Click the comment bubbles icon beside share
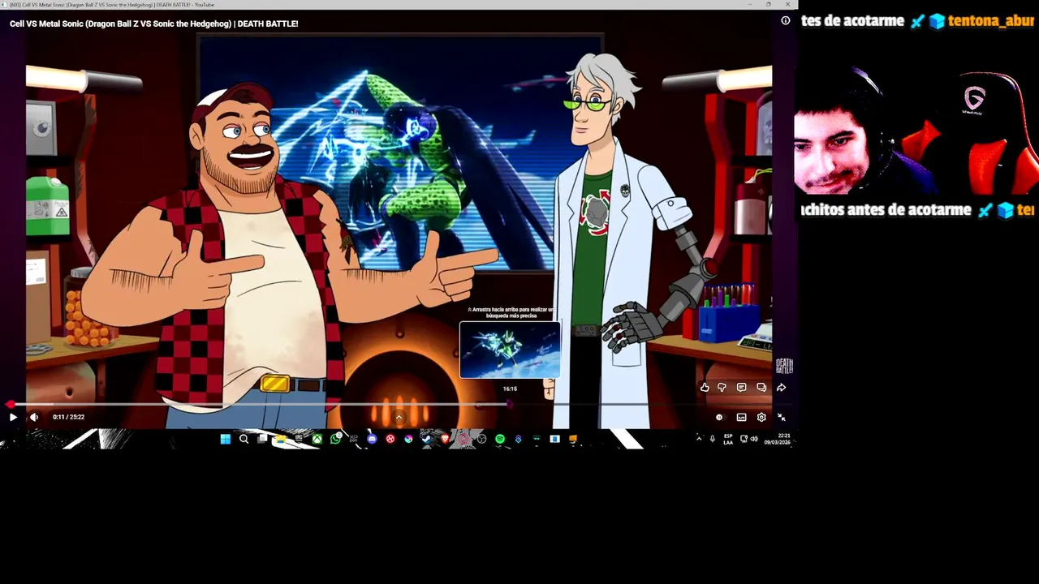 [x=761, y=388]
